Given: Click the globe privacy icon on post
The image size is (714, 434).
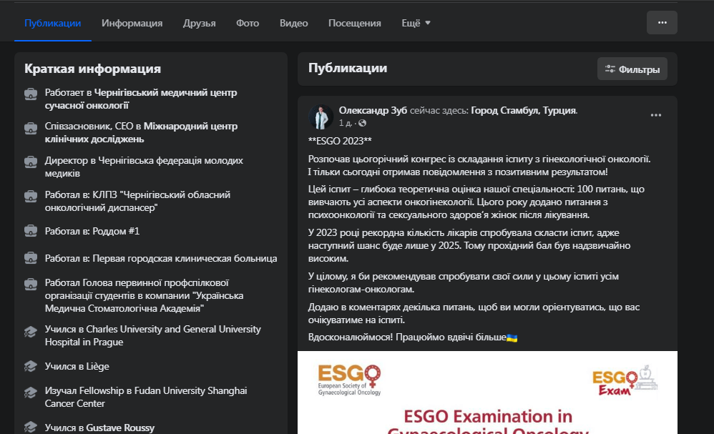Looking at the screenshot, I should [363, 123].
